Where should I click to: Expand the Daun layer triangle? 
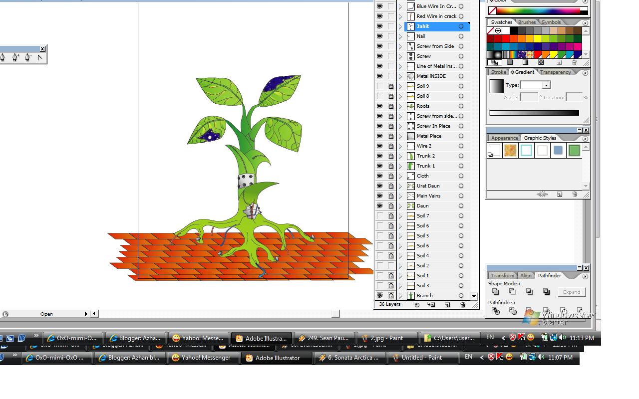click(x=400, y=206)
